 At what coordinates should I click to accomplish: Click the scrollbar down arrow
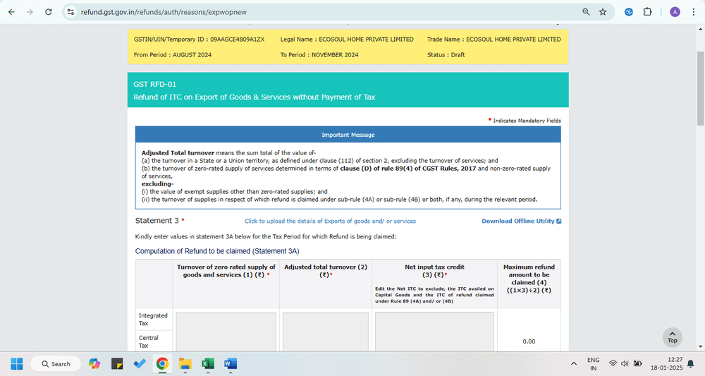(x=701, y=347)
